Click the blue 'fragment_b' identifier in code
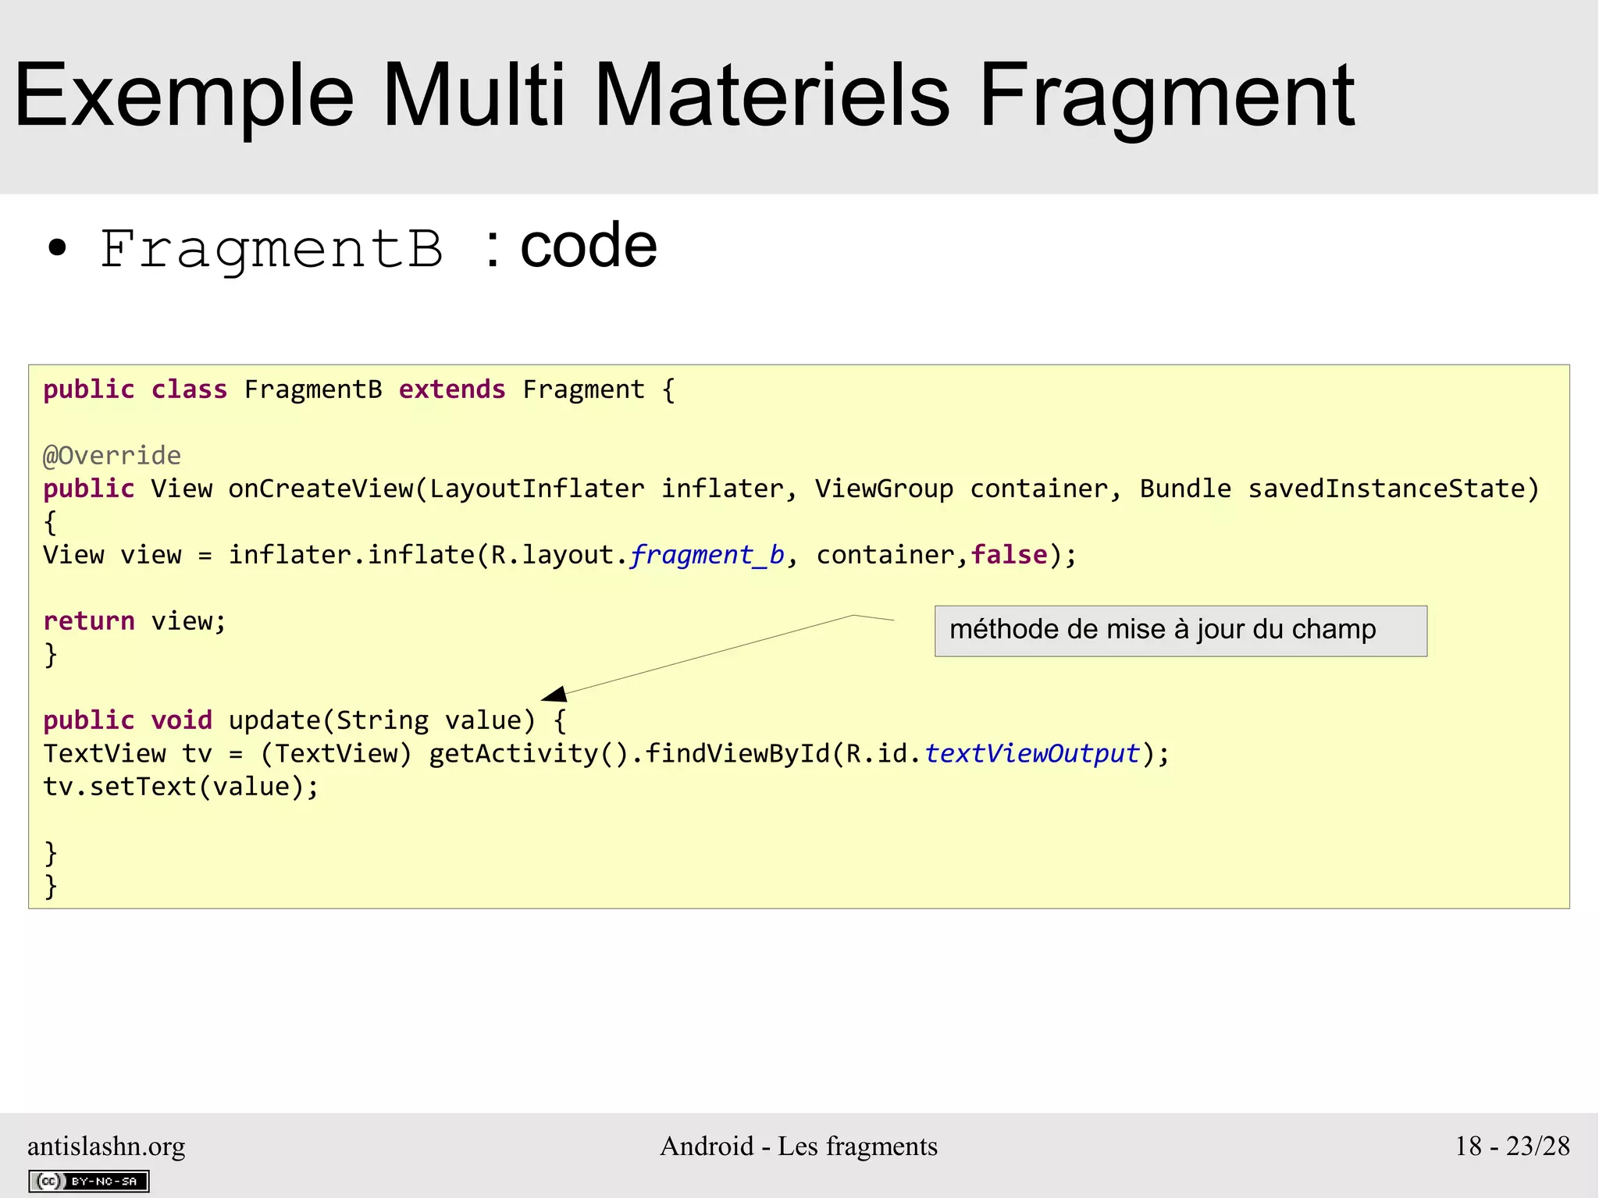Viewport: 1599px width, 1198px height. pos(707,555)
